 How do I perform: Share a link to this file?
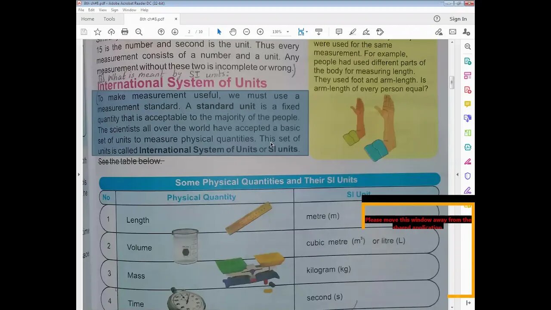439,32
